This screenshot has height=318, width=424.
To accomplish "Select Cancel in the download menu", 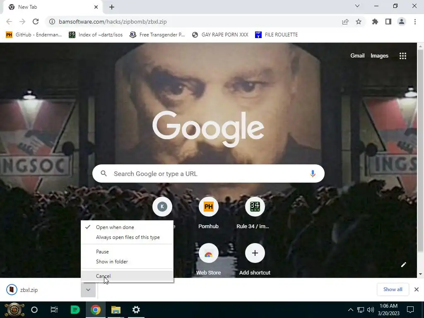I will point(127,276).
